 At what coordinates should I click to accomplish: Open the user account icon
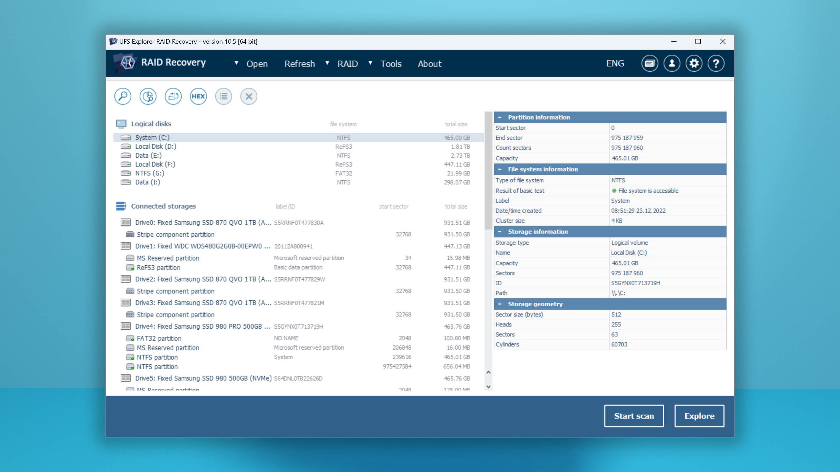tap(672, 63)
